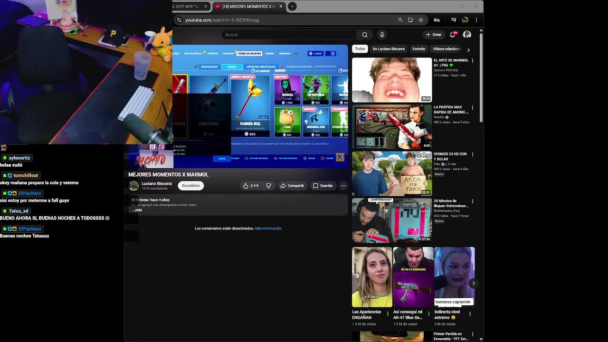This screenshot has height=342, width=608.
Task: Open options for LA PARTIDA MAS RAPIDA video
Action: tap(473, 108)
